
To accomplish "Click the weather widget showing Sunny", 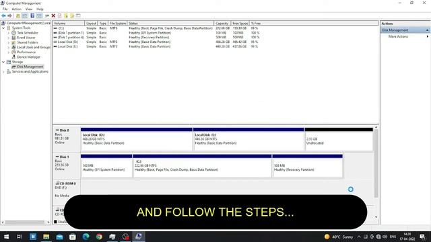I will pos(339,237).
